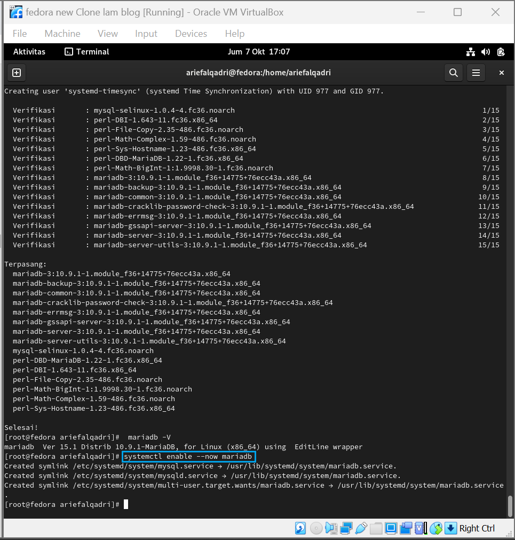Click the 'perl-DBI-1.643-11.fc36.x86_64' Verifikasi row
This screenshot has width=515, height=540.
click(256, 120)
